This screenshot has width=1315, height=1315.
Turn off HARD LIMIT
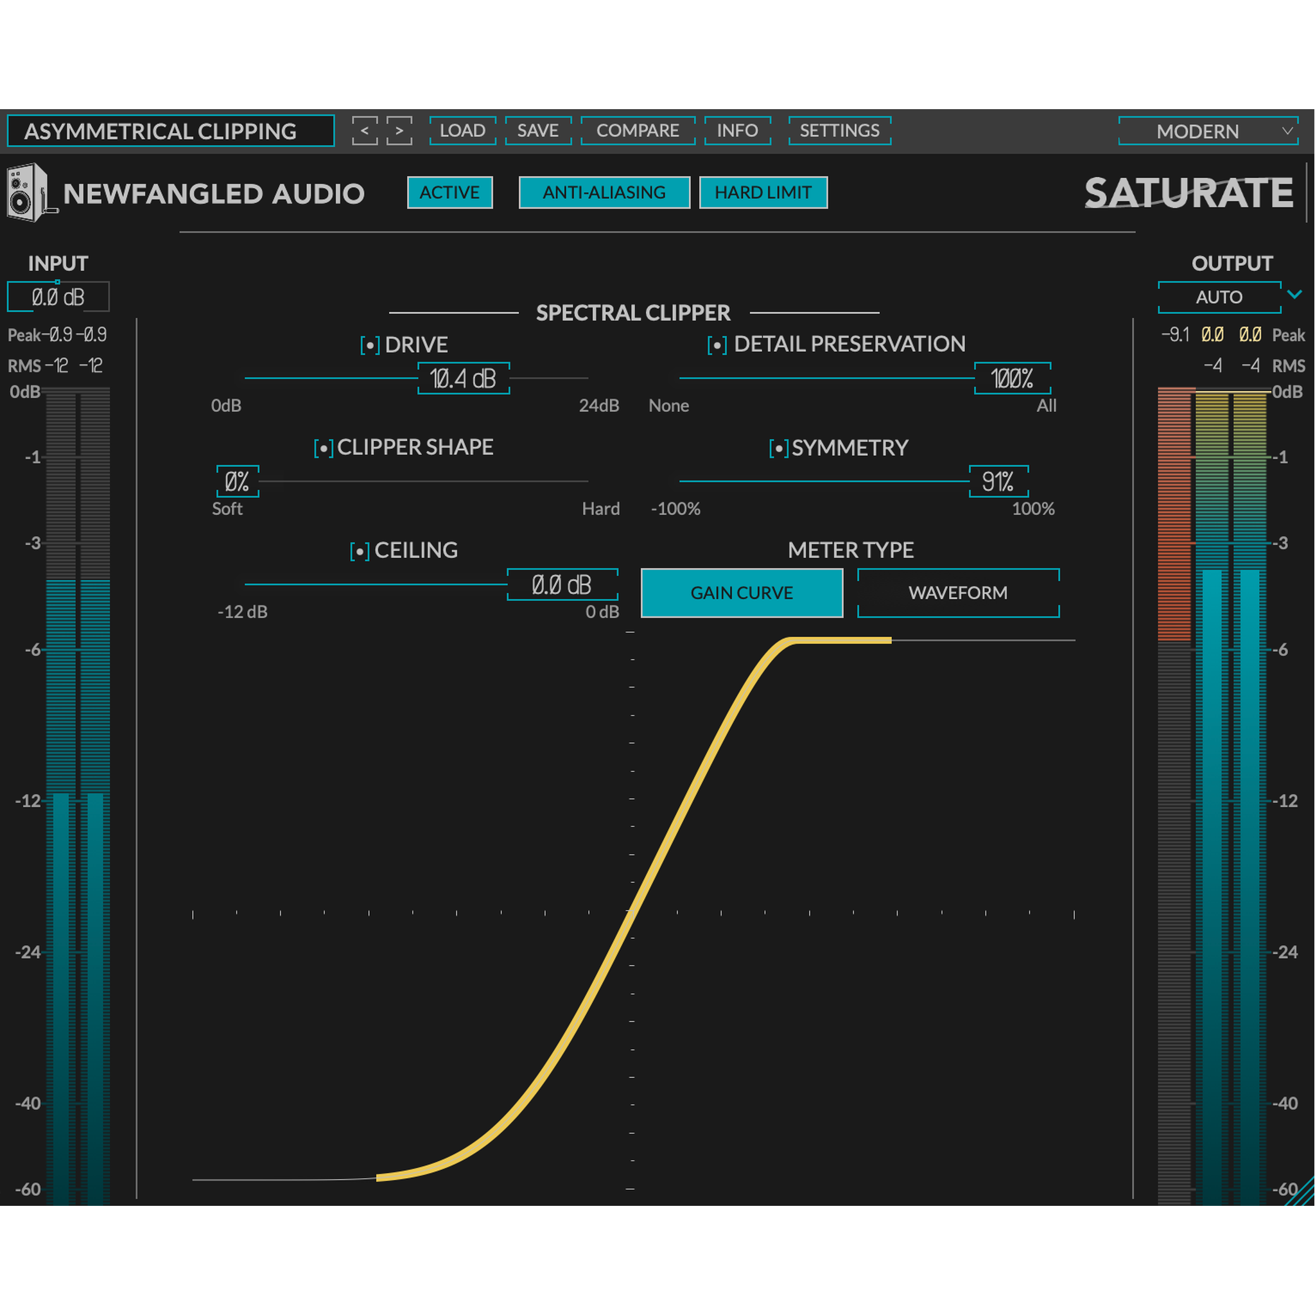pos(763,193)
